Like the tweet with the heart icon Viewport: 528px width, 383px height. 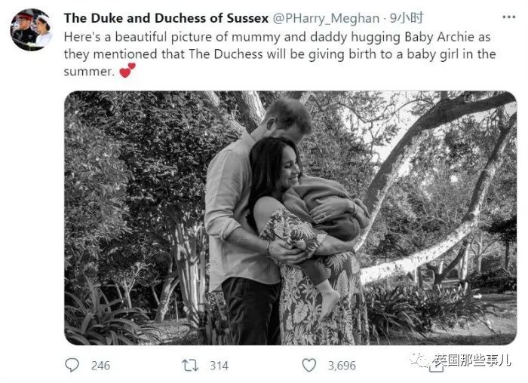coord(309,365)
